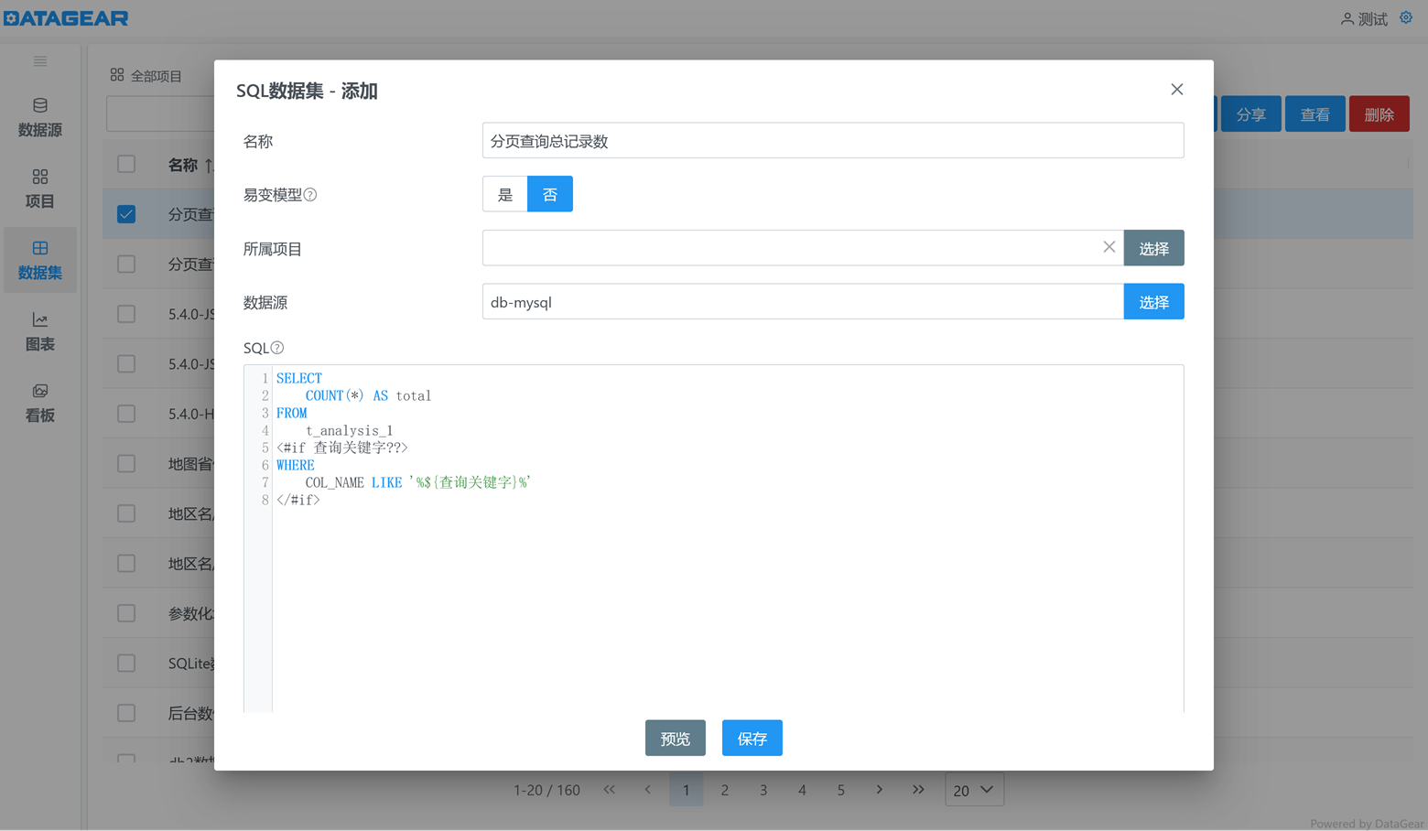This screenshot has height=831, width=1428.
Task: Click the user 测试 account icon
Action: point(1347,18)
